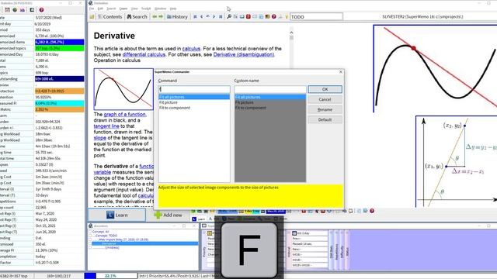Click Rename button in Commander dialog
The height and width of the screenshot is (279, 497).
pyautogui.click(x=325, y=109)
